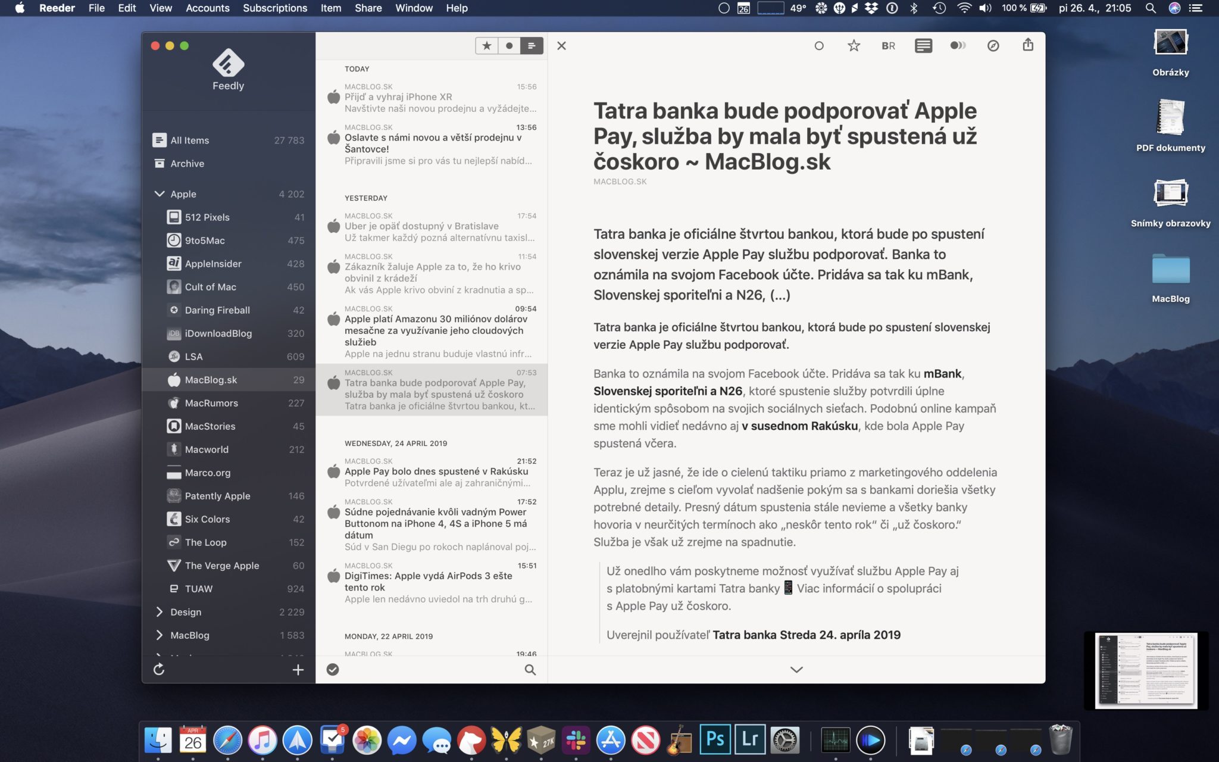This screenshot has height=762, width=1219.
Task: Open the View menu
Action: coord(161,8)
